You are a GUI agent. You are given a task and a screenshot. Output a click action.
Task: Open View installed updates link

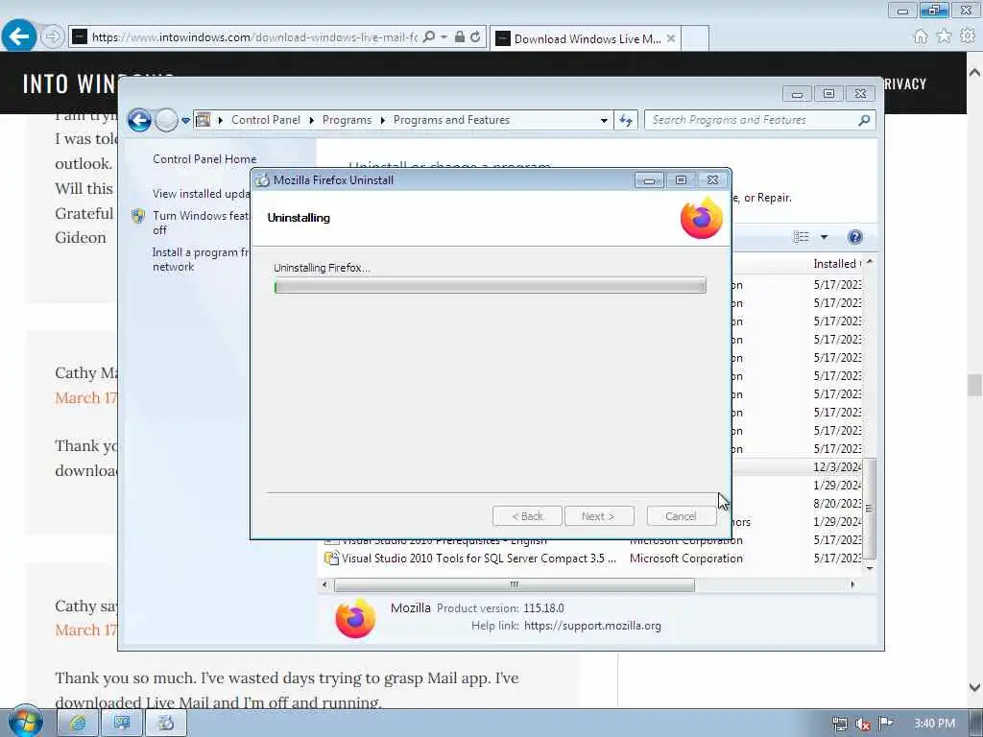[x=202, y=194]
